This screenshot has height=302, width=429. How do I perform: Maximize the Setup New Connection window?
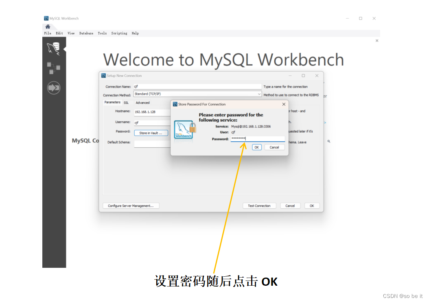tap(303, 76)
